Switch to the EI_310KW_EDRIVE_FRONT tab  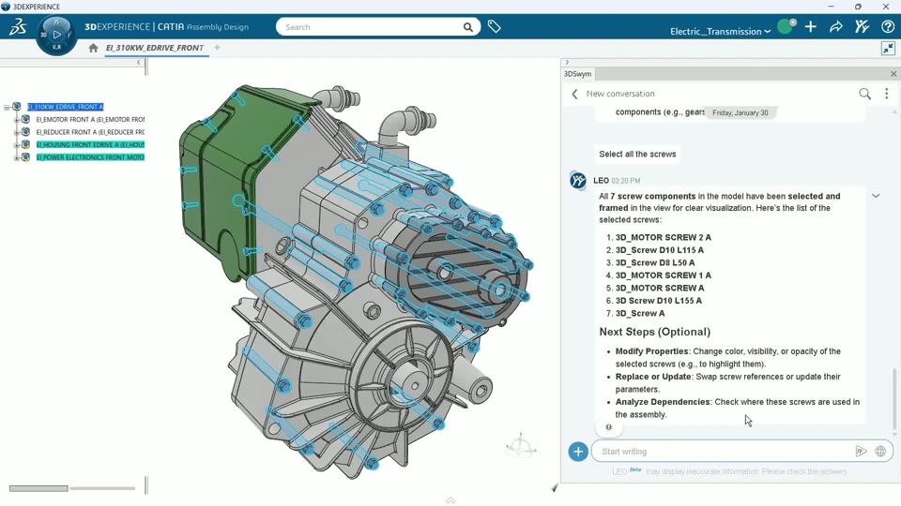(x=155, y=48)
